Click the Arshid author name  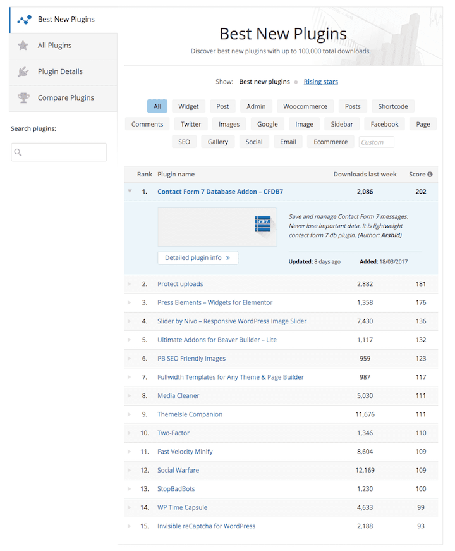[x=391, y=235]
